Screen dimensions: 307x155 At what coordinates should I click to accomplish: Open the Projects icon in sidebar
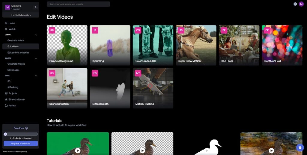[6, 93]
